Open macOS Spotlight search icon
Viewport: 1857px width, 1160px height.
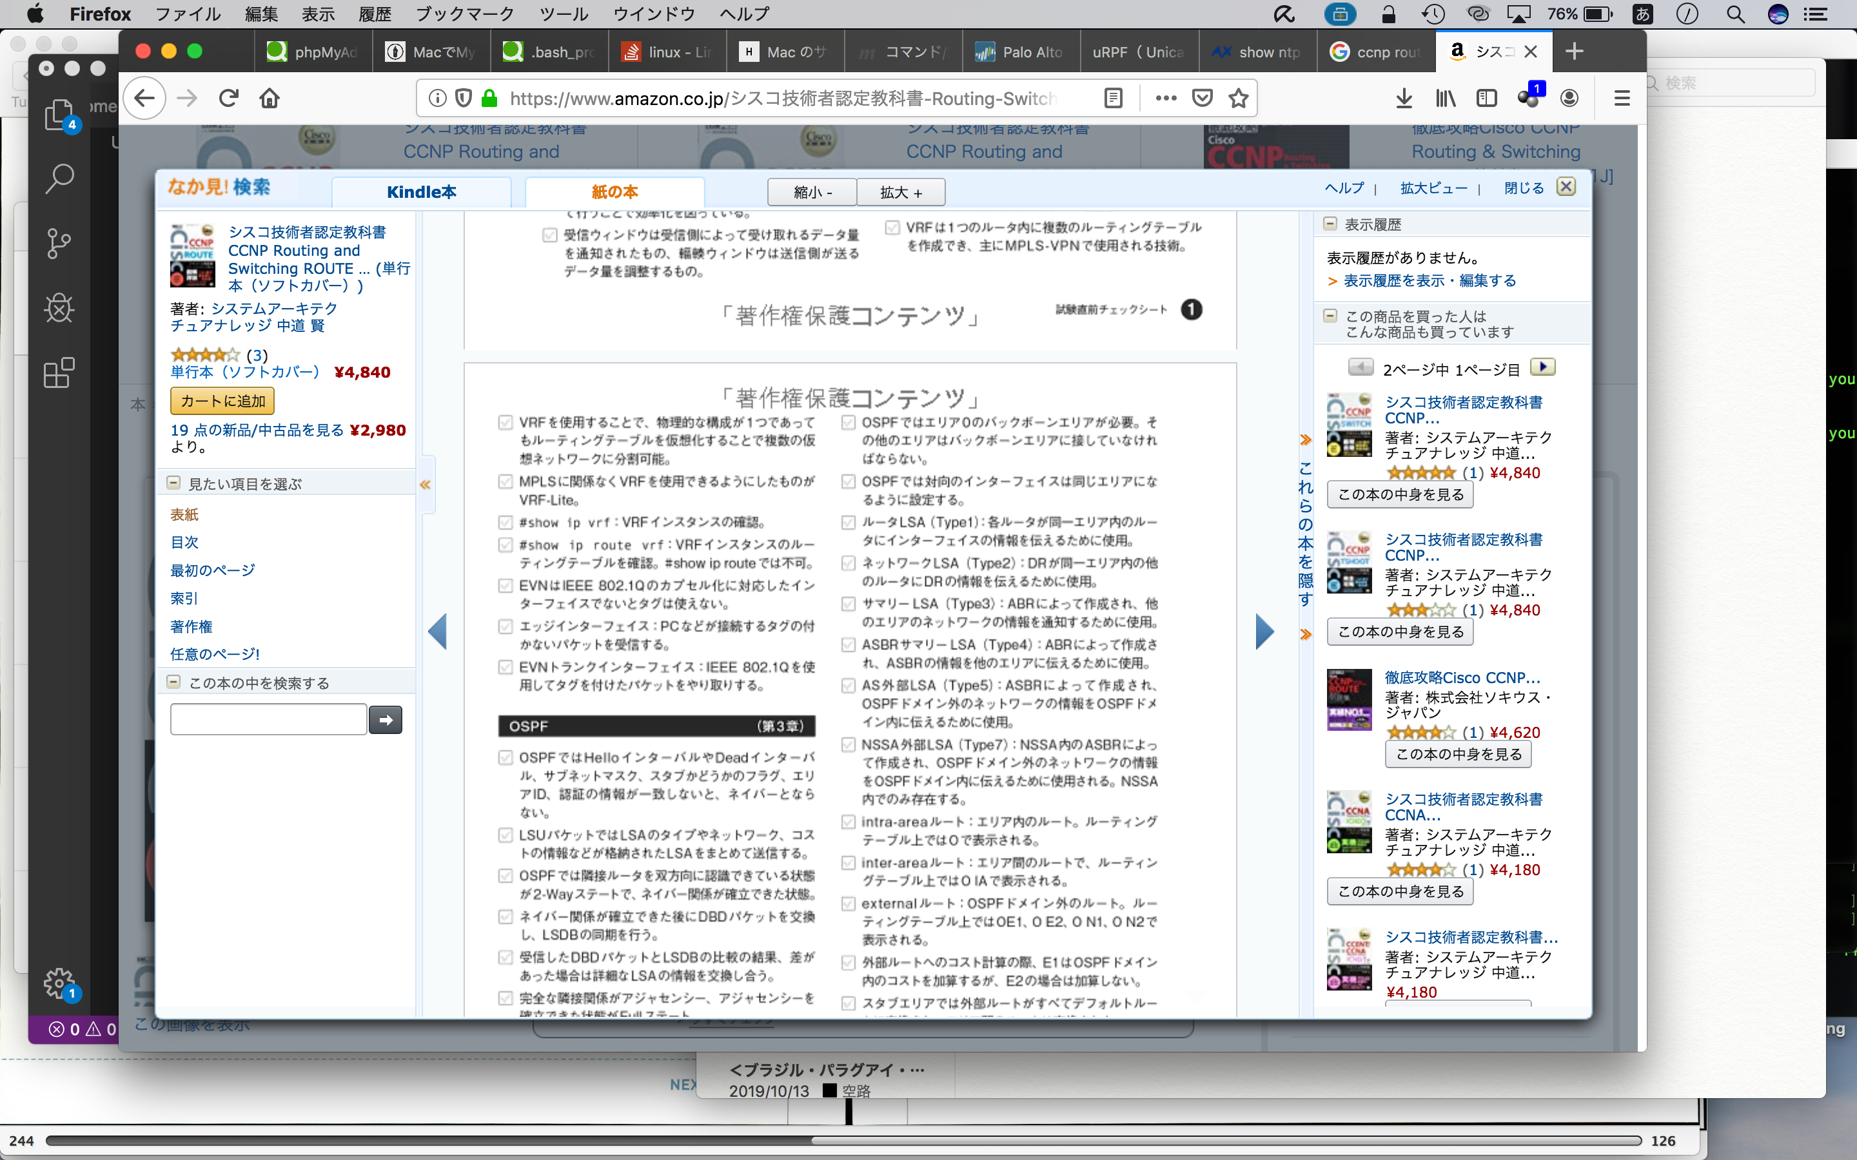[1736, 14]
